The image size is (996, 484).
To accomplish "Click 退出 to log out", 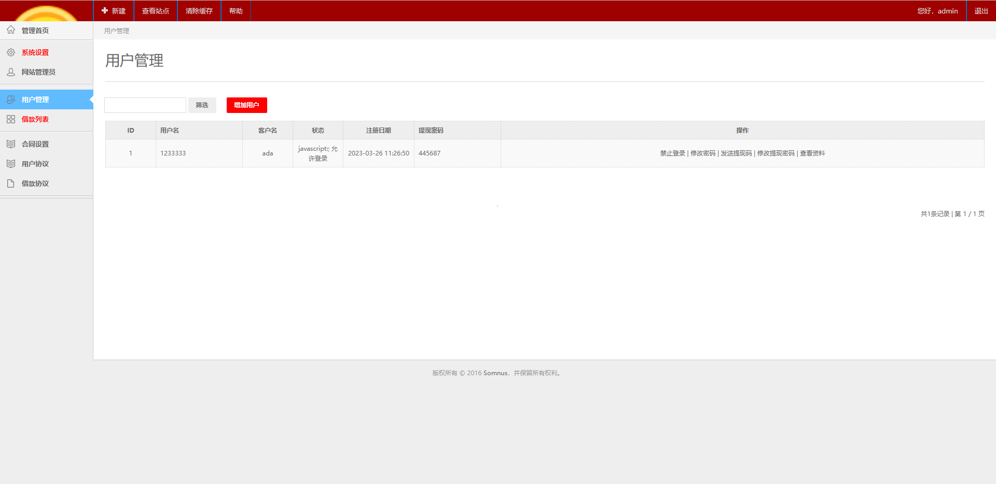I will 981,11.
